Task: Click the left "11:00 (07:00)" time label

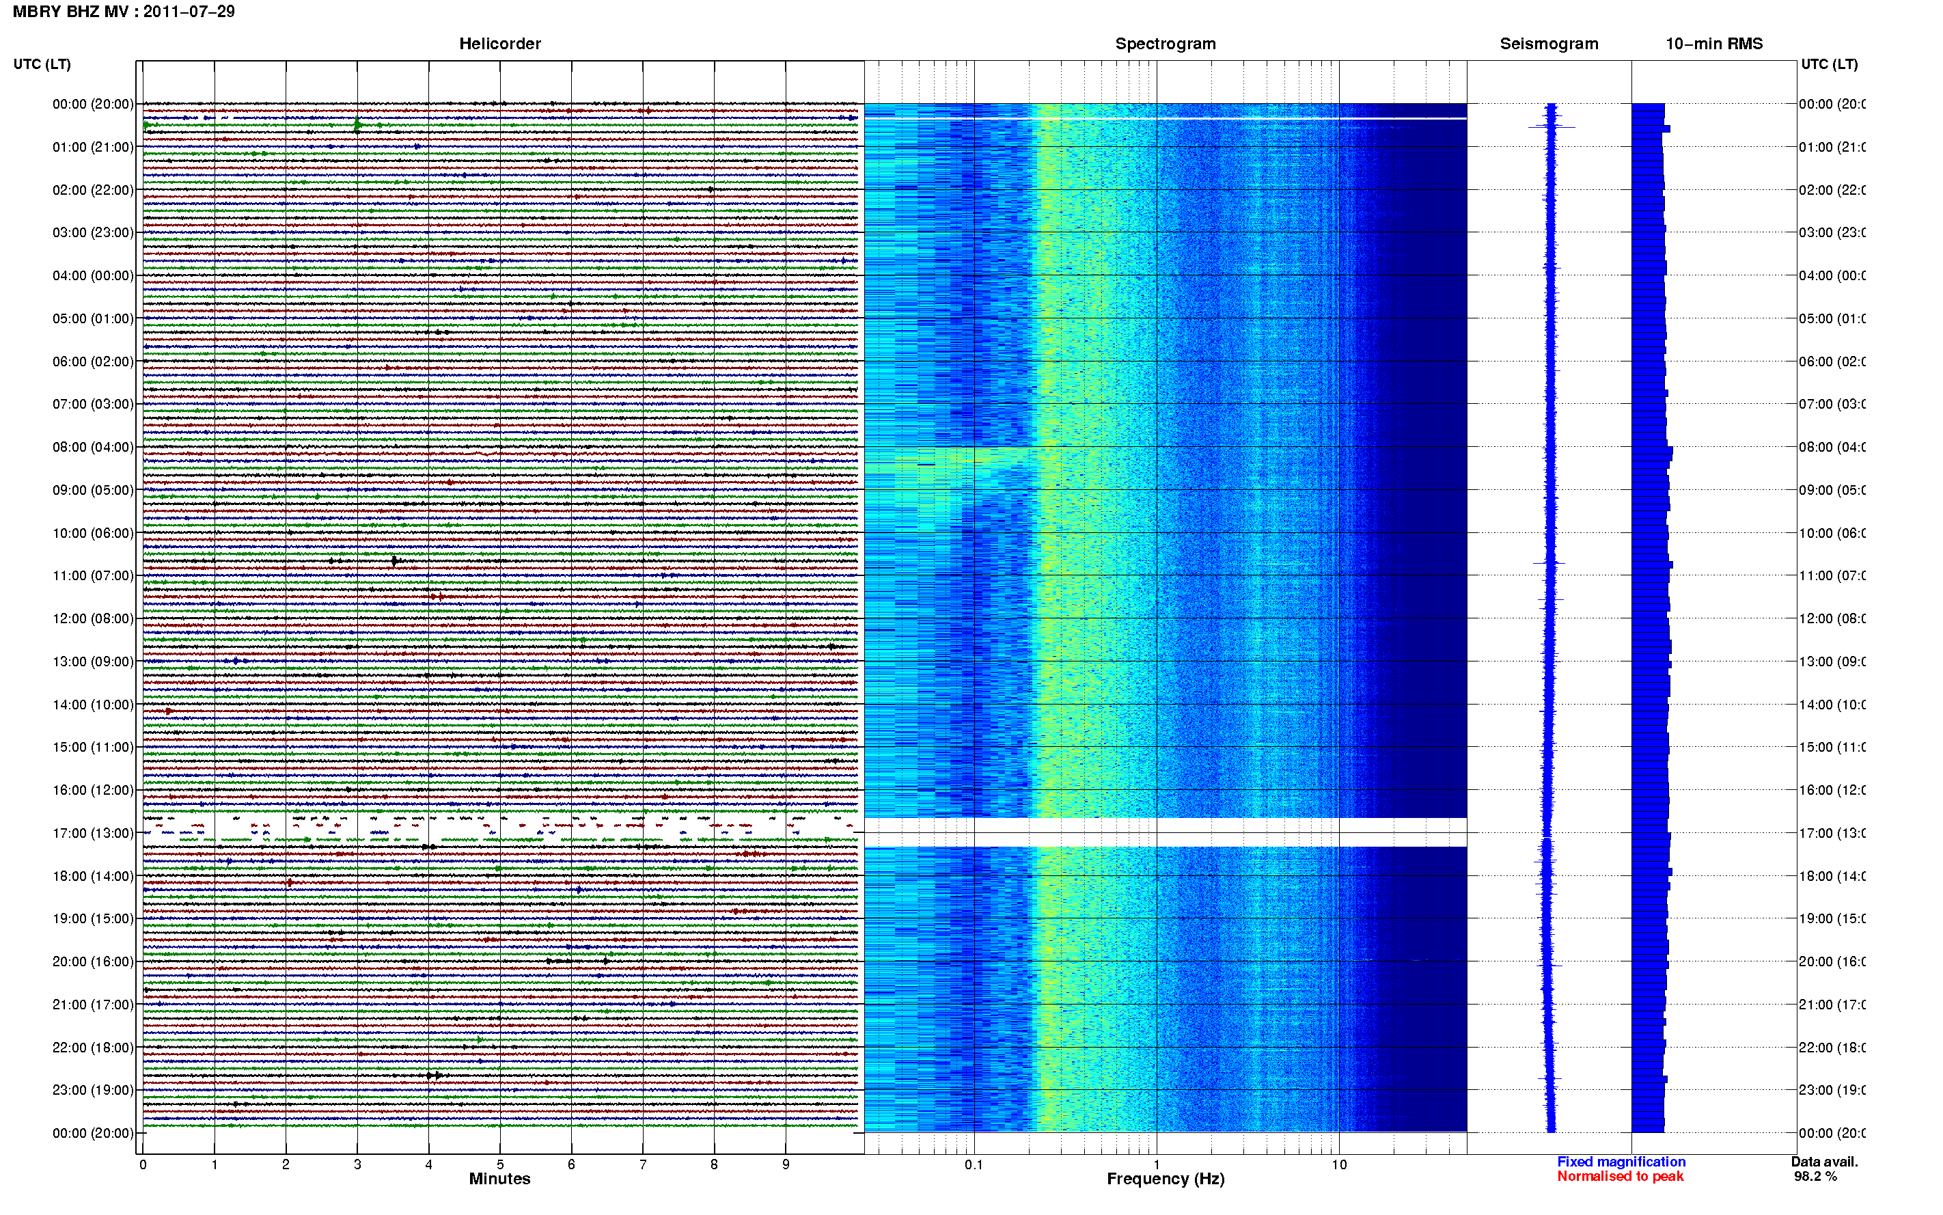Action: point(93,575)
